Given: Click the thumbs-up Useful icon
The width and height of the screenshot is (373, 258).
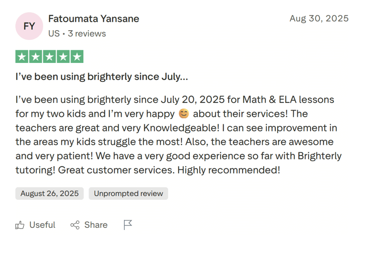Looking at the screenshot, I should (20, 225).
